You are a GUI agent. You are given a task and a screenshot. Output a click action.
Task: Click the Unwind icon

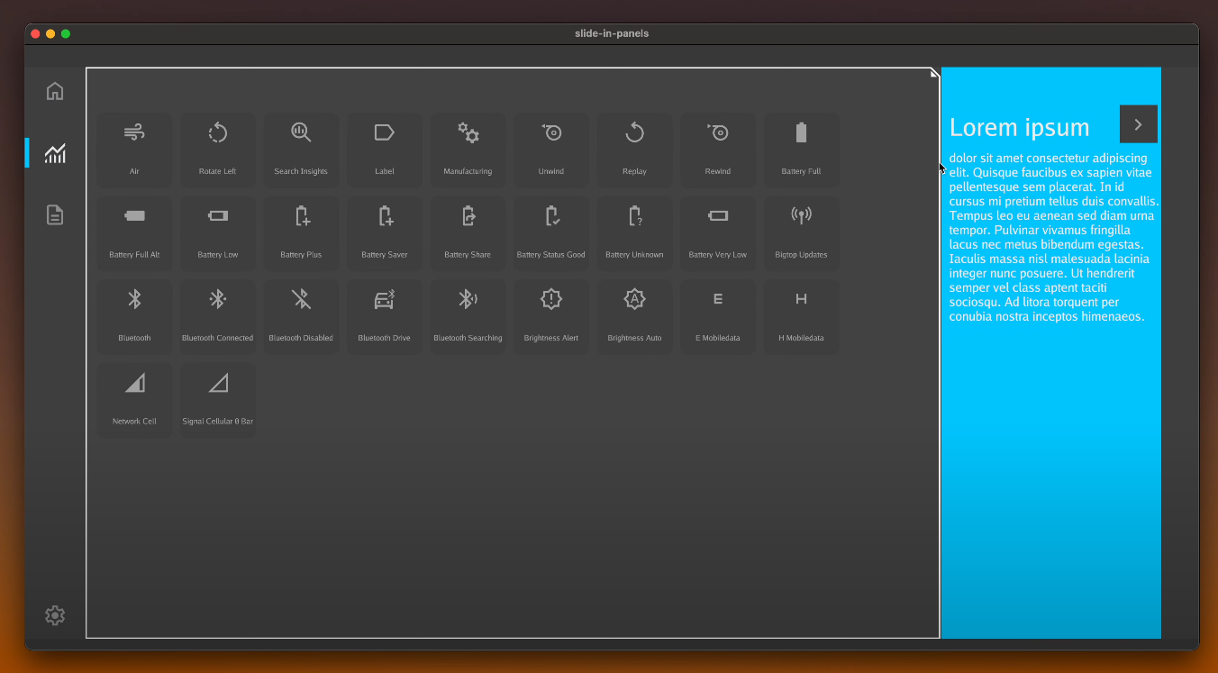pyautogui.click(x=551, y=132)
